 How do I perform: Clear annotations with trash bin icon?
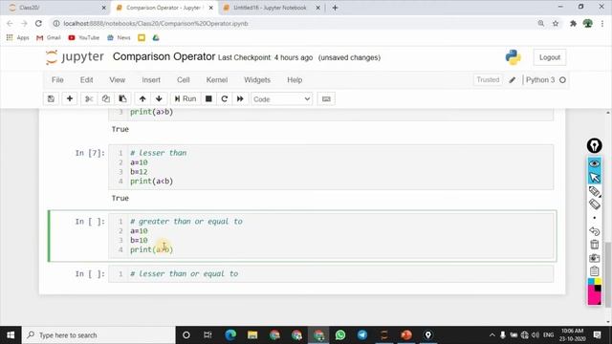pos(595,245)
